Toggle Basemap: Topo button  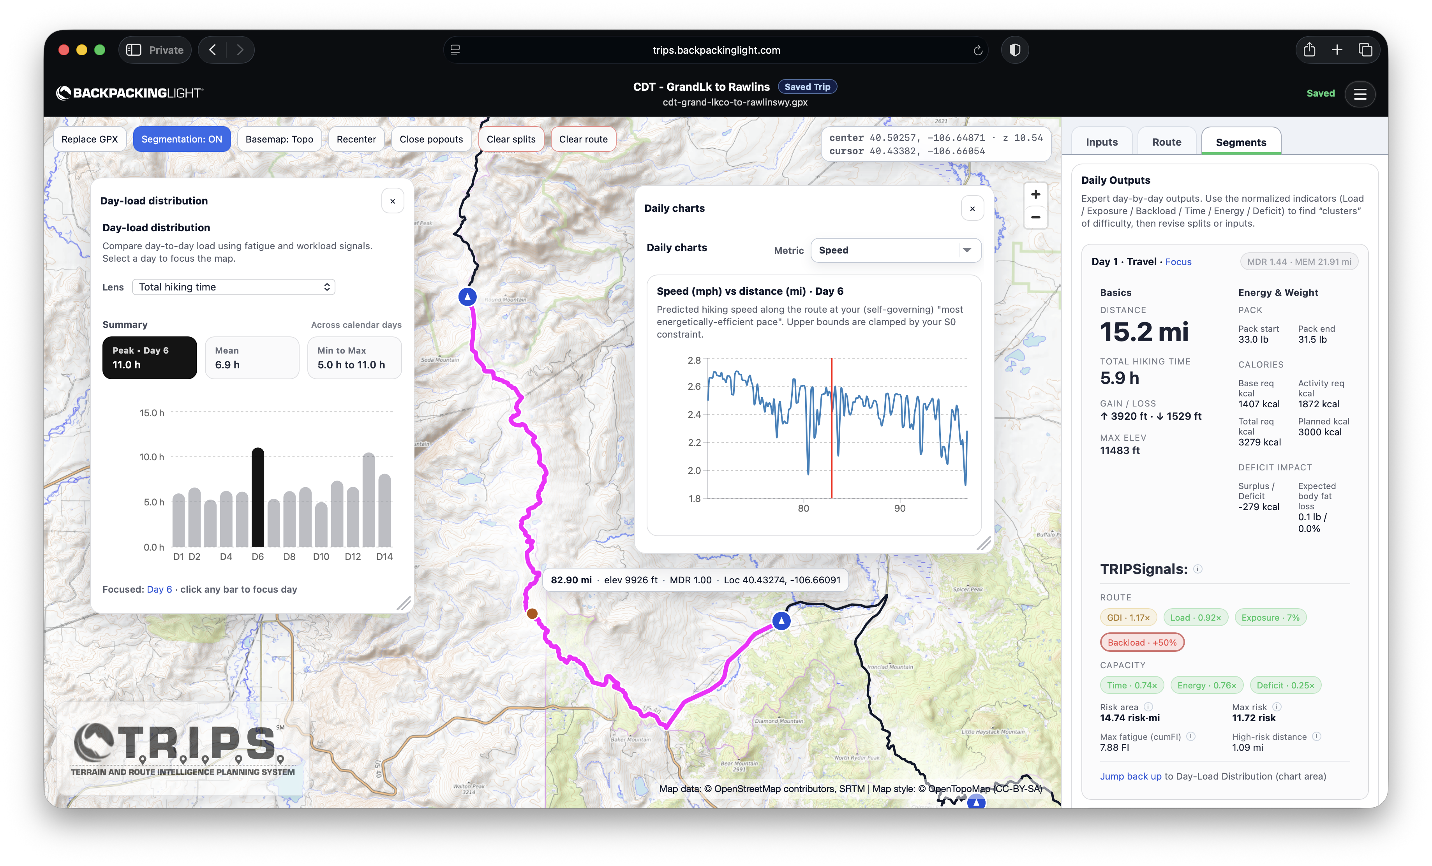[279, 139]
